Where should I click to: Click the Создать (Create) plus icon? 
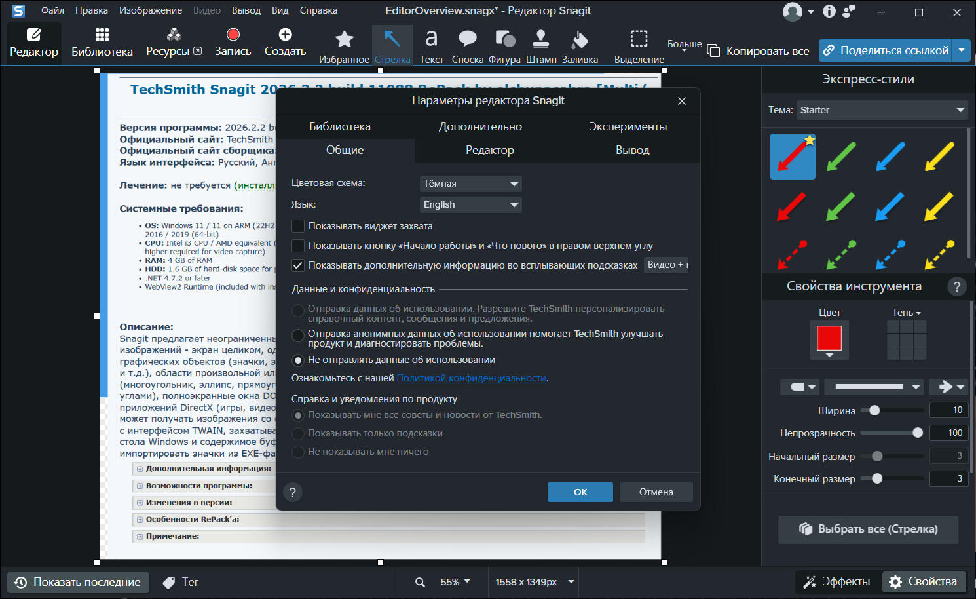coord(285,35)
